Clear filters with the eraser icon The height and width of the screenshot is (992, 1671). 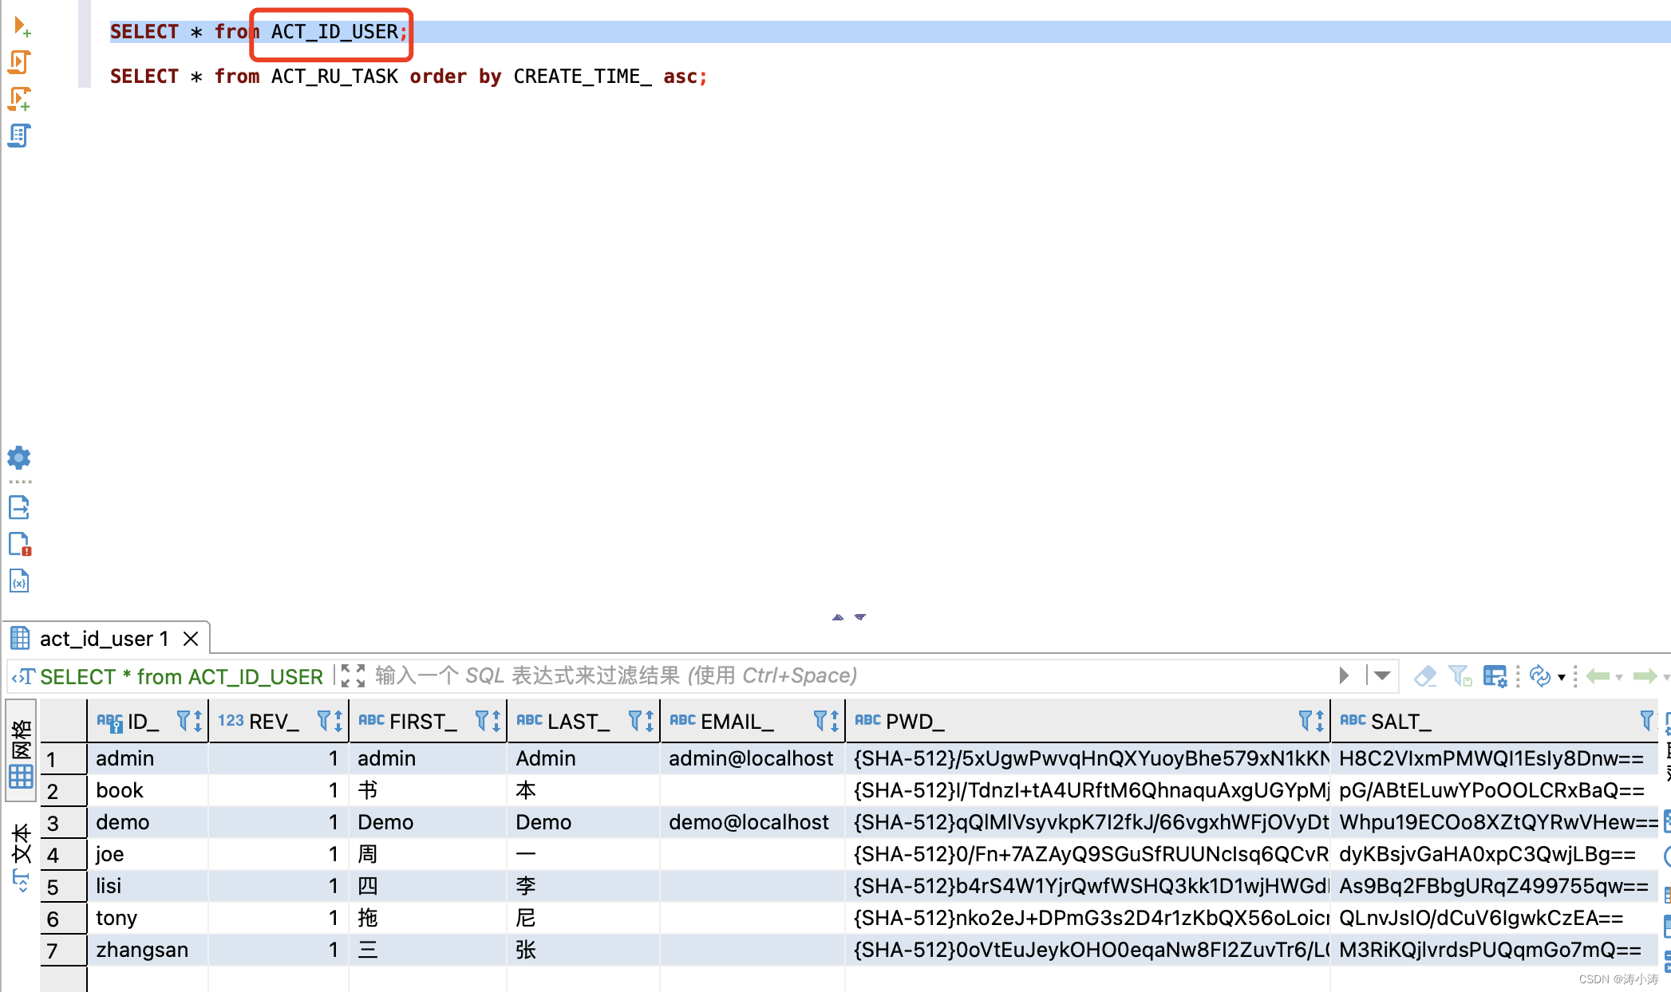coord(1425,676)
